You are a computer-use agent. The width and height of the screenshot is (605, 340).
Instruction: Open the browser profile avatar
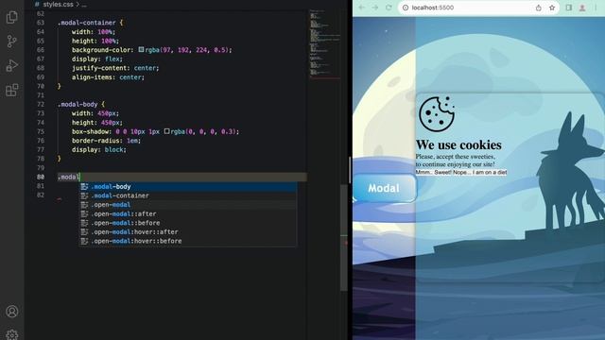point(582,8)
